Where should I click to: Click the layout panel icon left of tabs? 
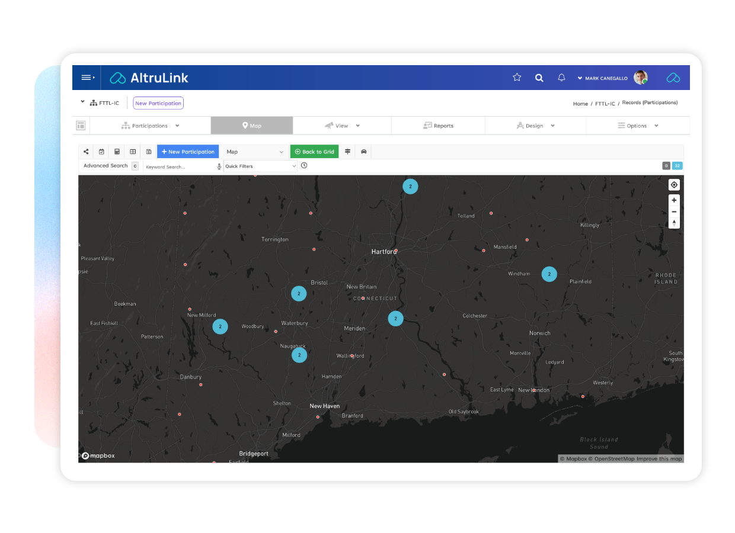[81, 126]
